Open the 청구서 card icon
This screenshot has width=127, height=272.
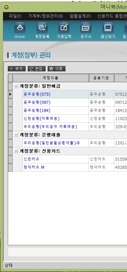pyautogui.click(x=86, y=30)
